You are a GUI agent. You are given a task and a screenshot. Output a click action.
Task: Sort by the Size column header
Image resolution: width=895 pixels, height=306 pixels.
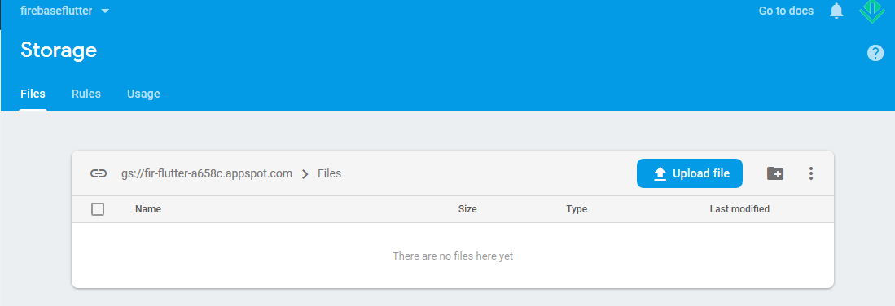click(x=467, y=209)
